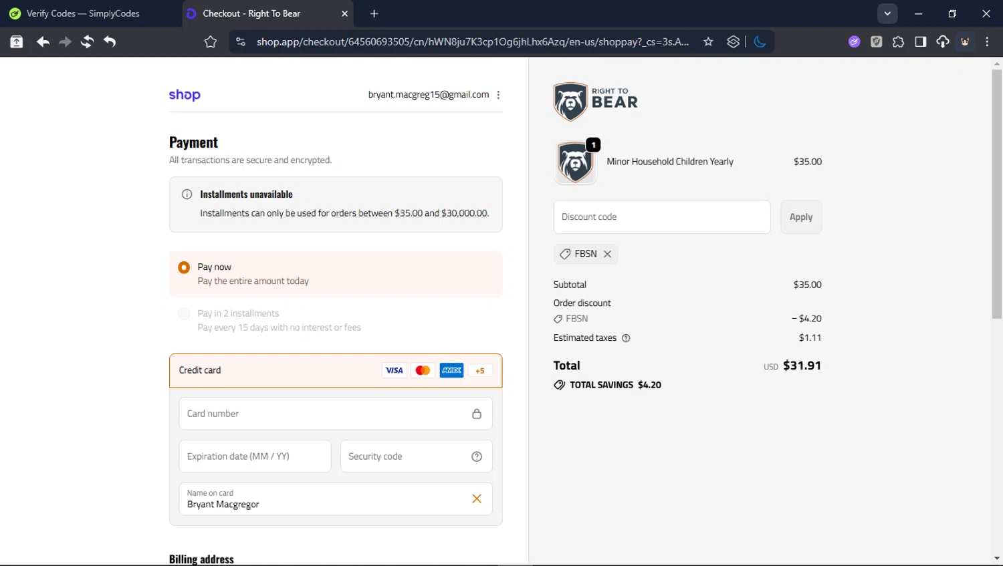The image size is (1003, 566).
Task: Open the browser three-dot main menu
Action: point(988,42)
